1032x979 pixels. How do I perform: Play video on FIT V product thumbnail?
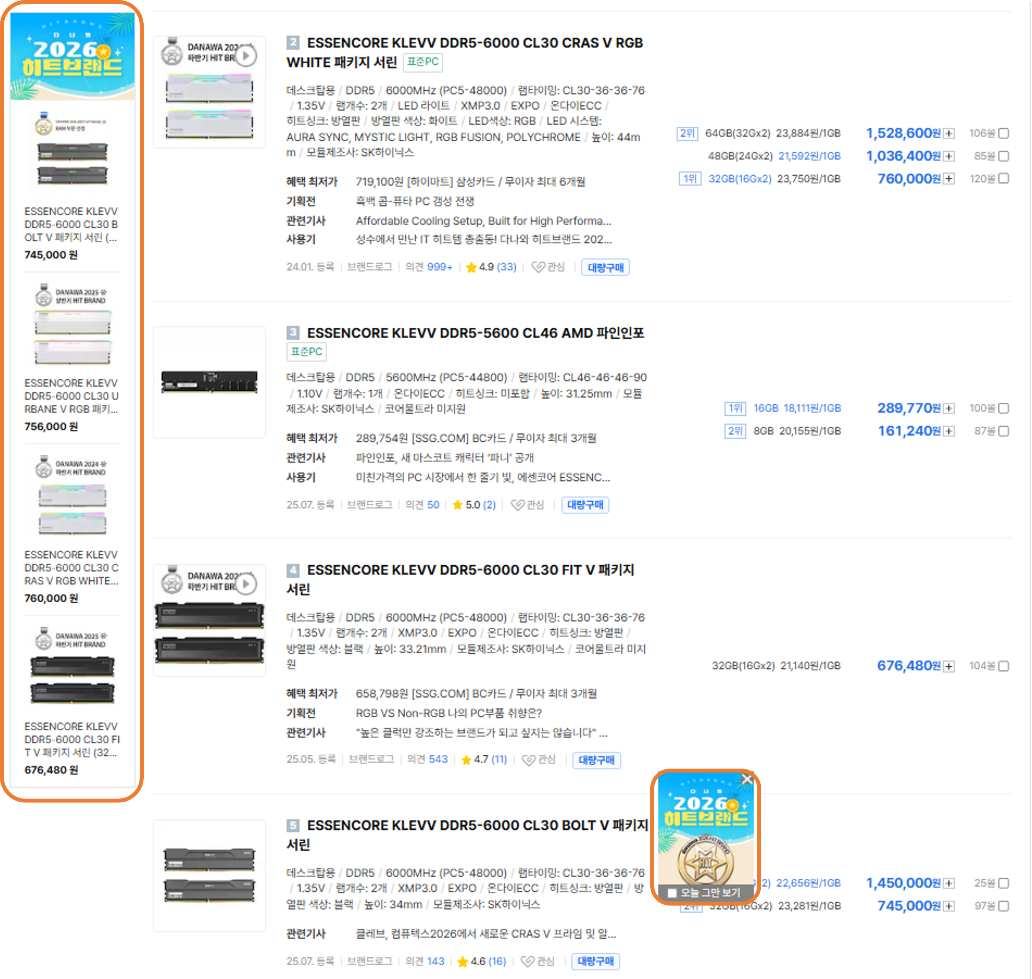[246, 584]
